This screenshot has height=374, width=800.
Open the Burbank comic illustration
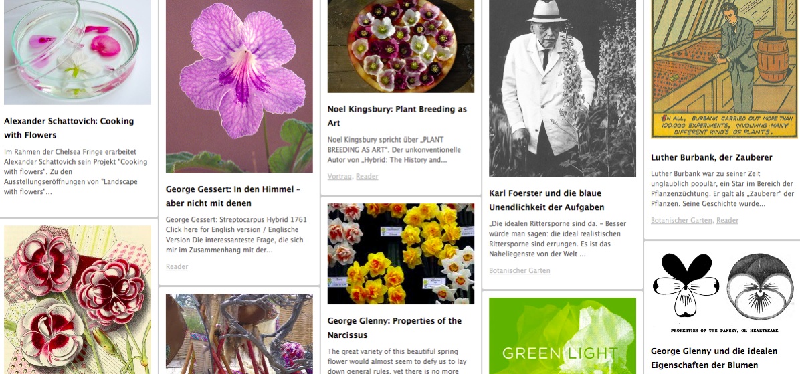click(x=724, y=69)
